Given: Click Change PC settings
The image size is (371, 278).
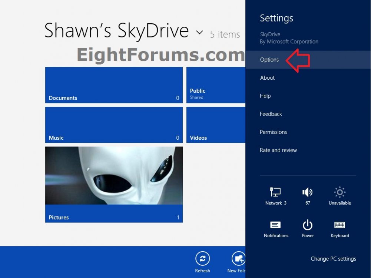Looking at the screenshot, I should [333, 259].
